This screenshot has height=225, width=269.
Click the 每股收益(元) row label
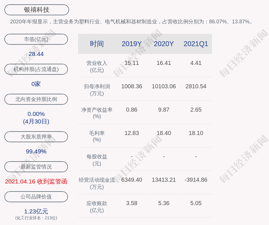pyautogui.click(x=97, y=160)
